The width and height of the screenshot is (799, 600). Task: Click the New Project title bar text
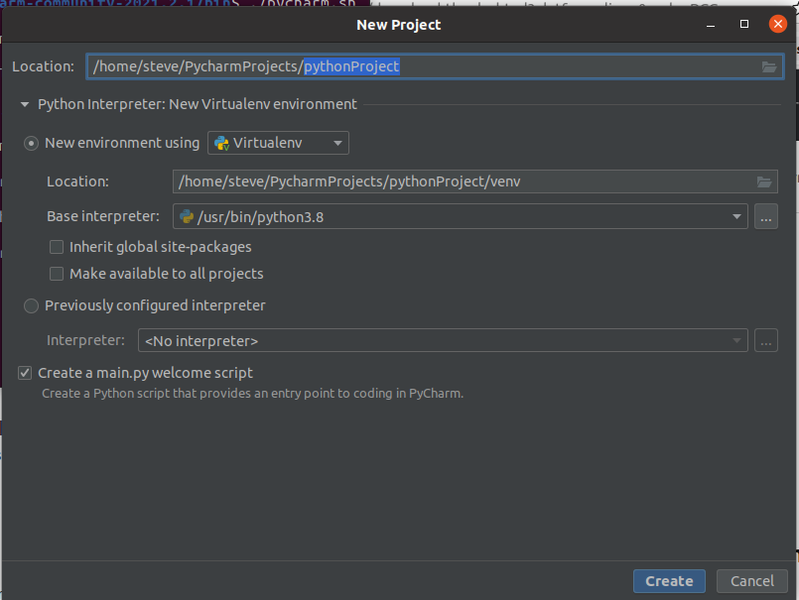[x=398, y=25]
